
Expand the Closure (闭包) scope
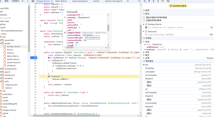[x=144, y=52]
